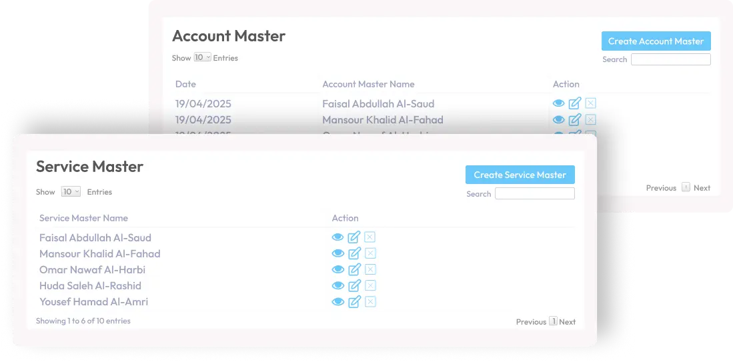
Task: Edit Mansour Khalid Al-Fahad in Service Master
Action: point(354,253)
